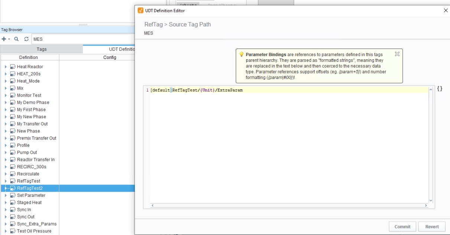Expand the Premix Transfer Out node
This screenshot has height=235, width=450.
[6, 138]
